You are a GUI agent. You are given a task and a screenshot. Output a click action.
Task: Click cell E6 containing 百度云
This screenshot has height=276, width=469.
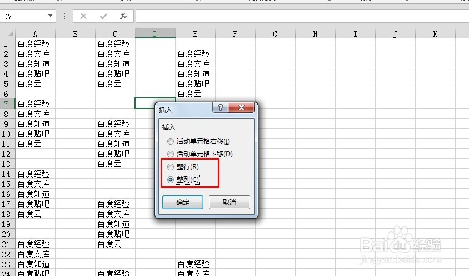pos(195,93)
